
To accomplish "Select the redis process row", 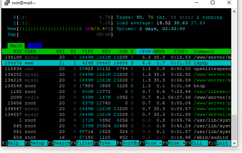I will tap(116, 97).
